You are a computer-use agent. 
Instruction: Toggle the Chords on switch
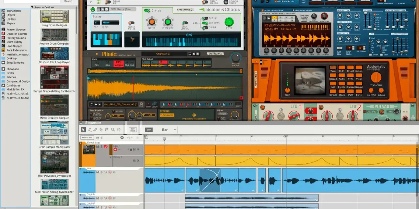click(147, 10)
